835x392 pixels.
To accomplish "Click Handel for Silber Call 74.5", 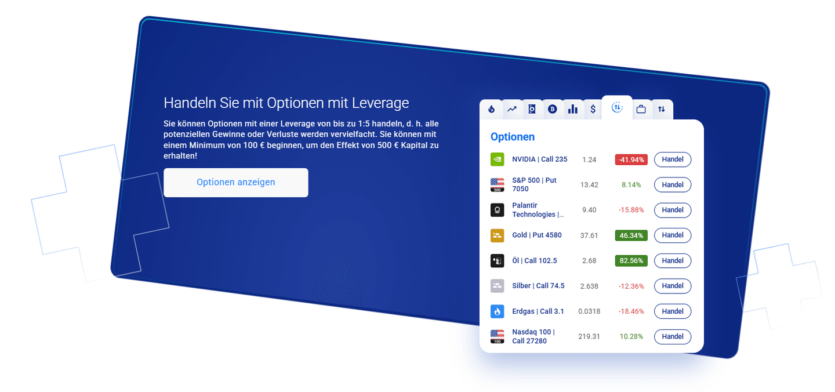I will [x=673, y=286].
